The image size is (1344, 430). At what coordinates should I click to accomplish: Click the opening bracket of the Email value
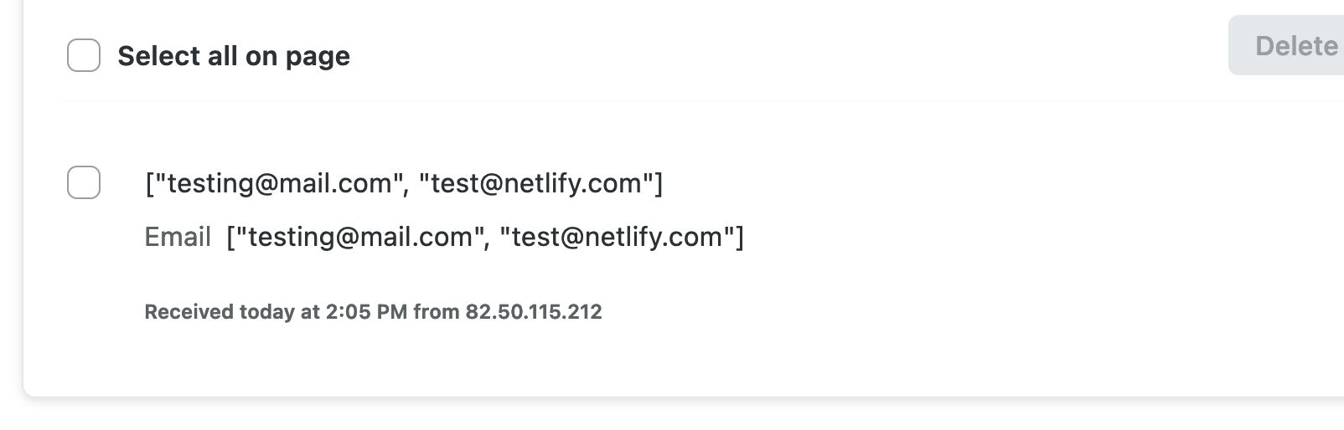pyautogui.click(x=231, y=237)
